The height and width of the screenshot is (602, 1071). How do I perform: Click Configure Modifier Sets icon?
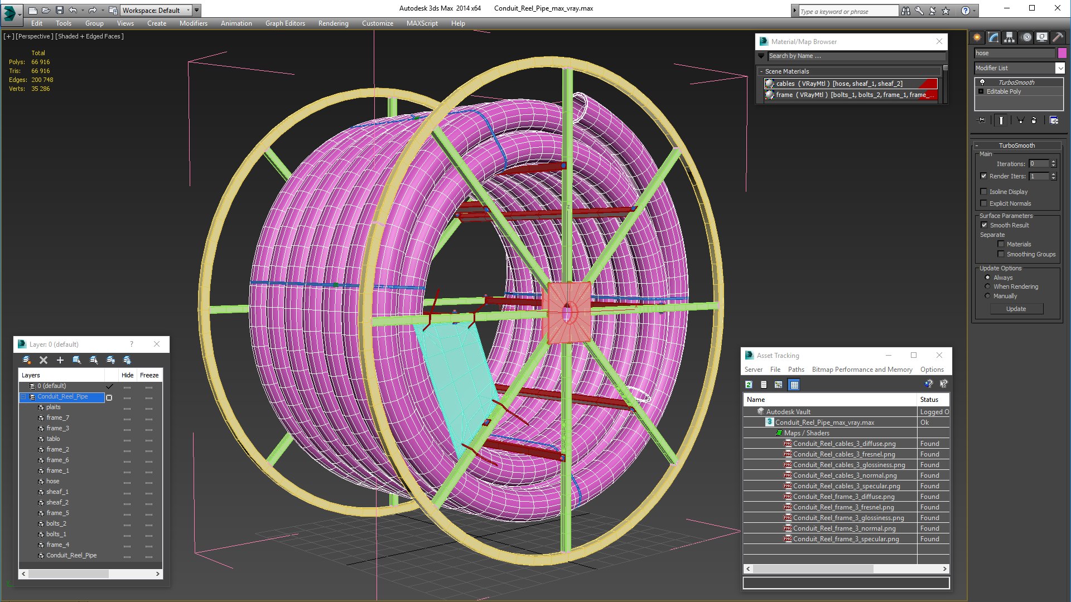click(1054, 120)
